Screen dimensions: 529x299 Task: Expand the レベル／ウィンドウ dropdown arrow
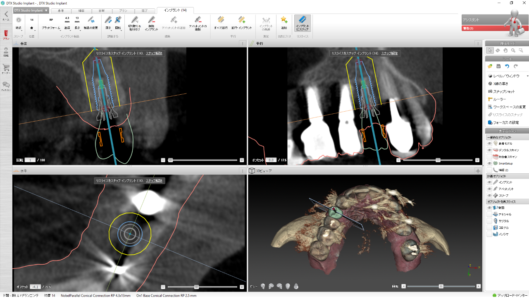527,76
